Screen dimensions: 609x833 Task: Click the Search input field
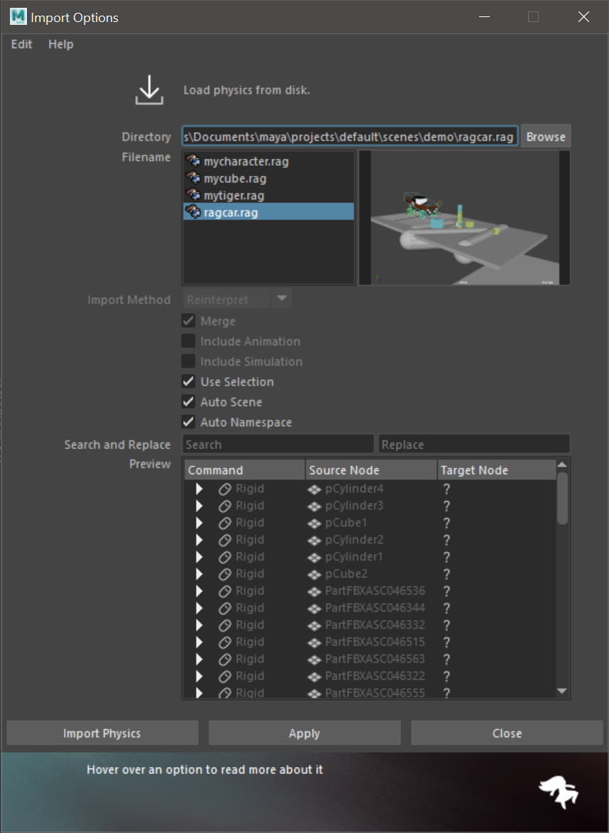click(x=278, y=445)
